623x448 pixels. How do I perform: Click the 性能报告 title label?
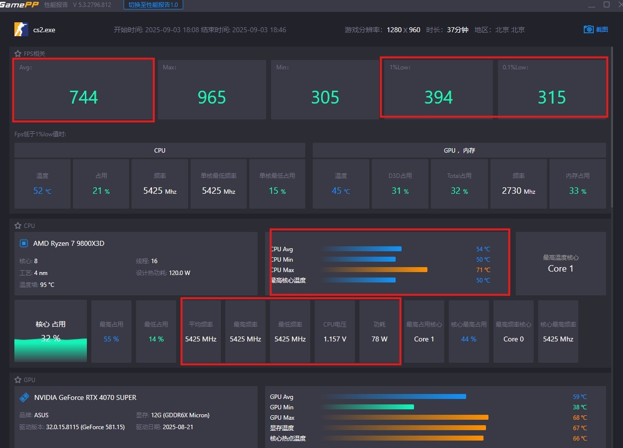pyautogui.click(x=56, y=4)
